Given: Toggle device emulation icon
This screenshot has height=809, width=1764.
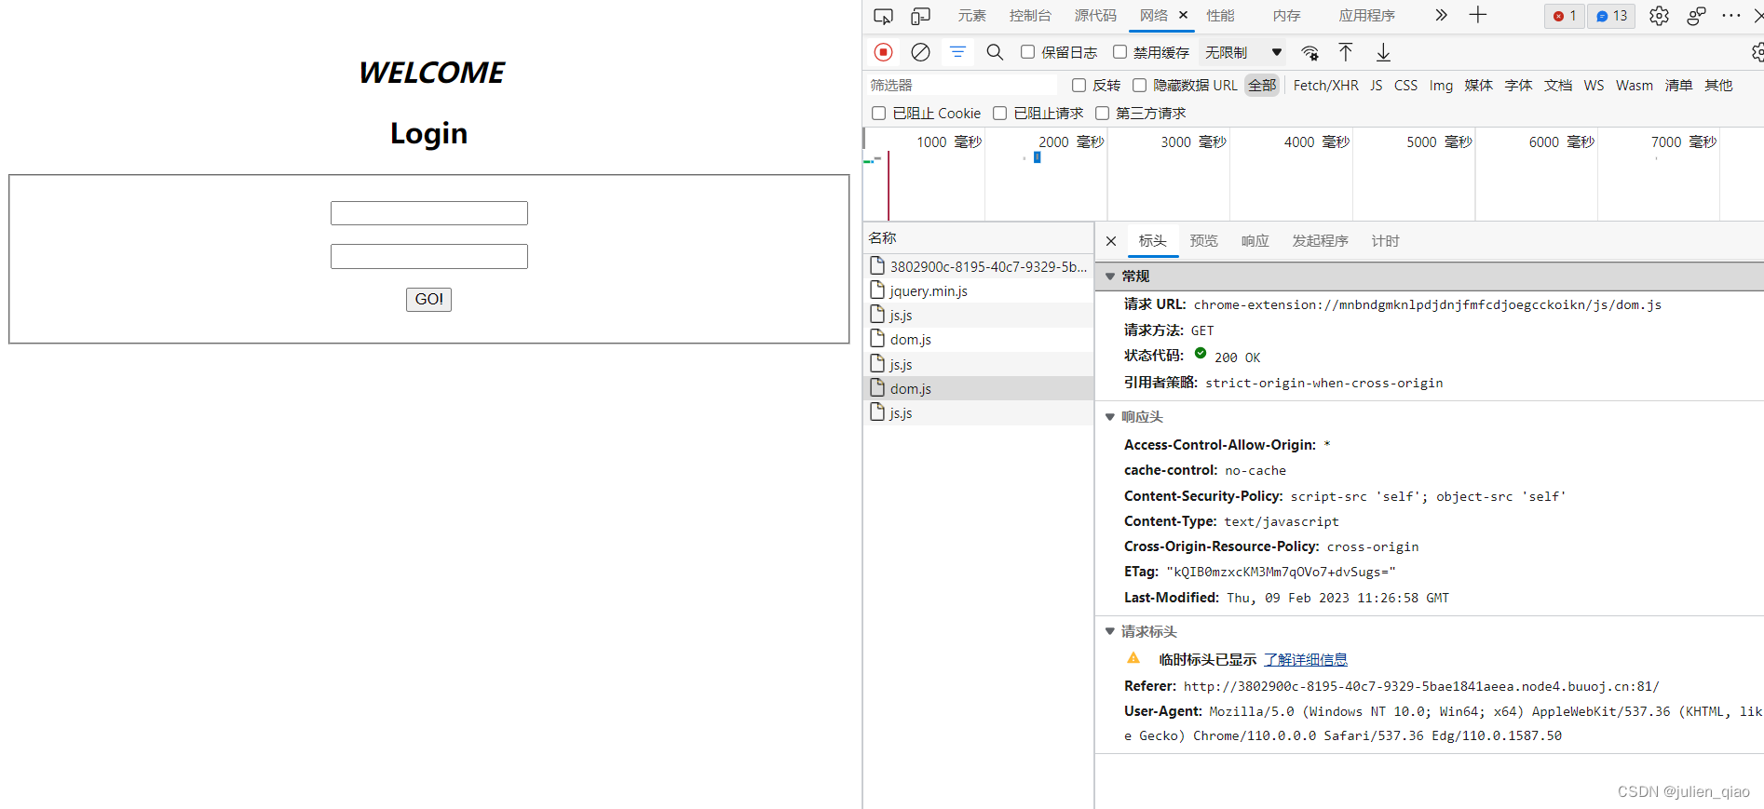Looking at the screenshot, I should tap(920, 16).
